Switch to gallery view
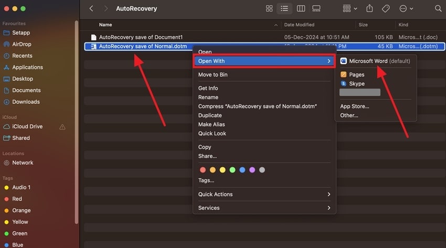 [x=316, y=8]
